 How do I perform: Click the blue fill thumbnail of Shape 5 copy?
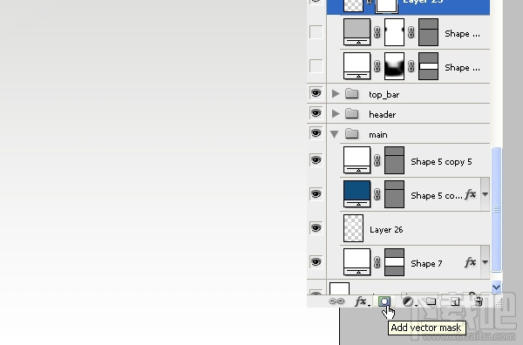pyautogui.click(x=357, y=194)
